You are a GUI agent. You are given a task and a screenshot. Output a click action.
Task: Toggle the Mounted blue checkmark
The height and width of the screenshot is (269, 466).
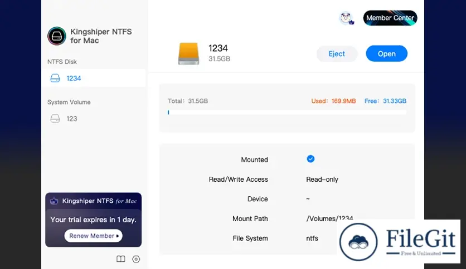(x=310, y=159)
